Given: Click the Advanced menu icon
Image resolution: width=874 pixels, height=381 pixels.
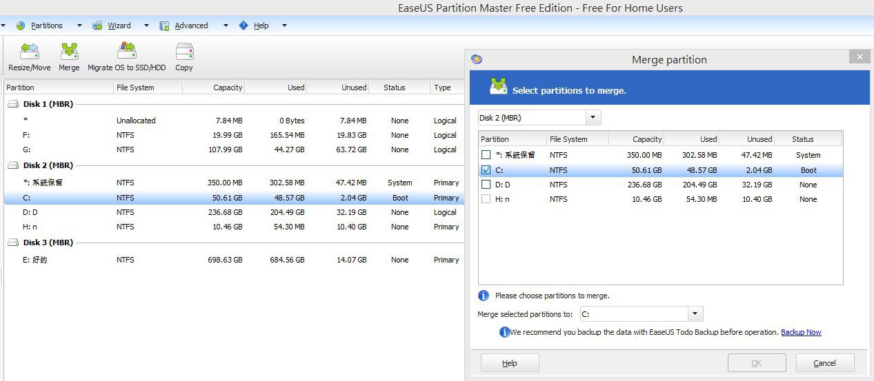Looking at the screenshot, I should point(164,25).
